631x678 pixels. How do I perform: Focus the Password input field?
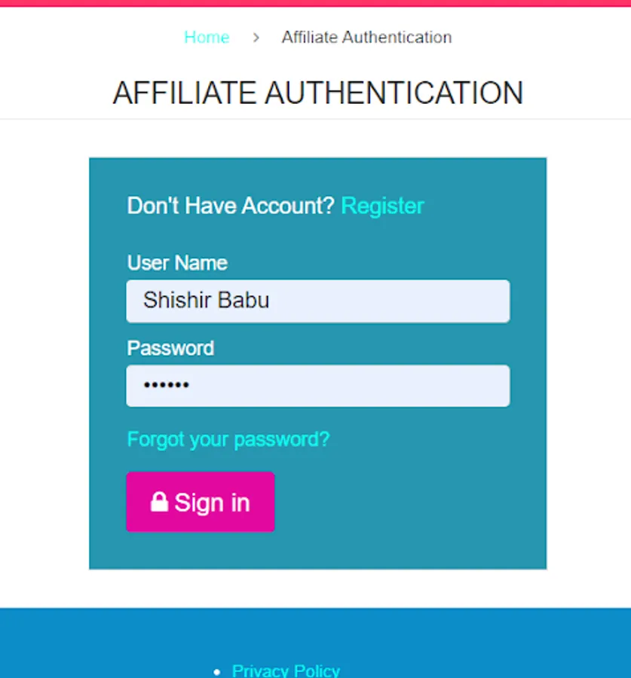317,386
